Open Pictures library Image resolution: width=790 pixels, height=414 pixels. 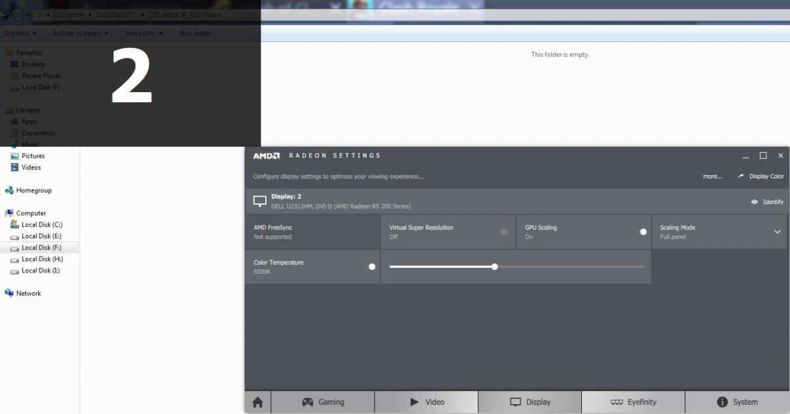point(33,156)
